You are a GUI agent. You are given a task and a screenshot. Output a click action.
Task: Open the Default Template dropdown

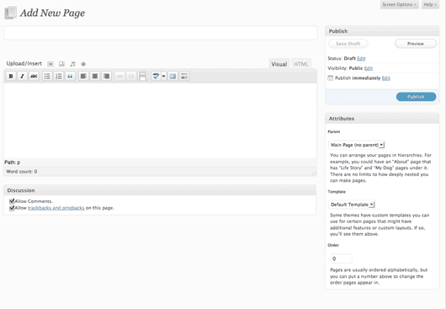(352, 205)
